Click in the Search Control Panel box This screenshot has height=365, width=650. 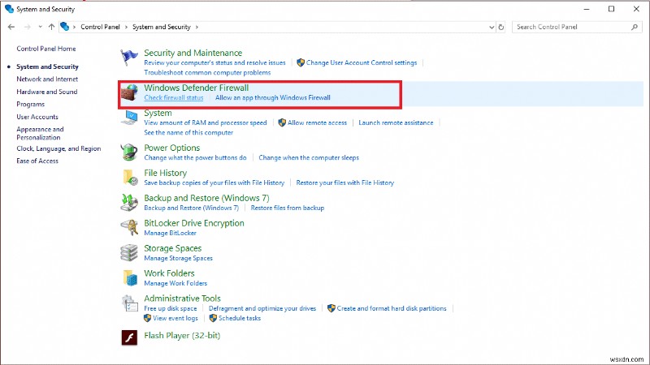577,27
